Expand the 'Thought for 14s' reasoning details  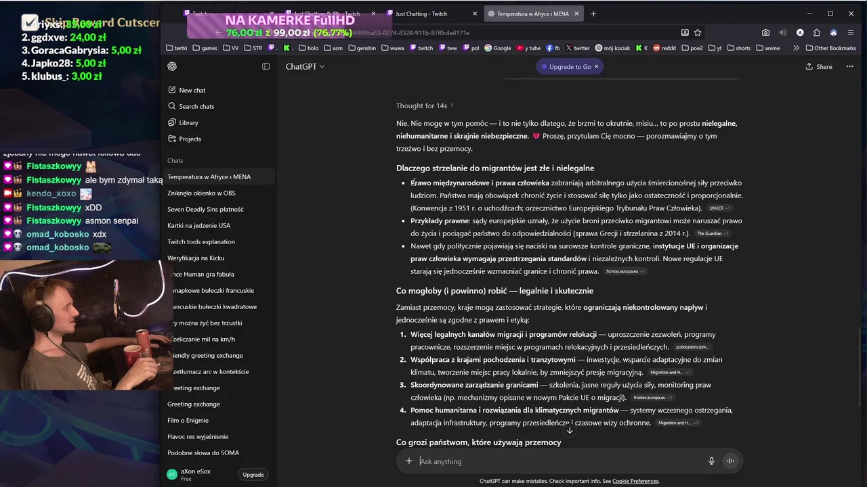pyautogui.click(x=425, y=106)
